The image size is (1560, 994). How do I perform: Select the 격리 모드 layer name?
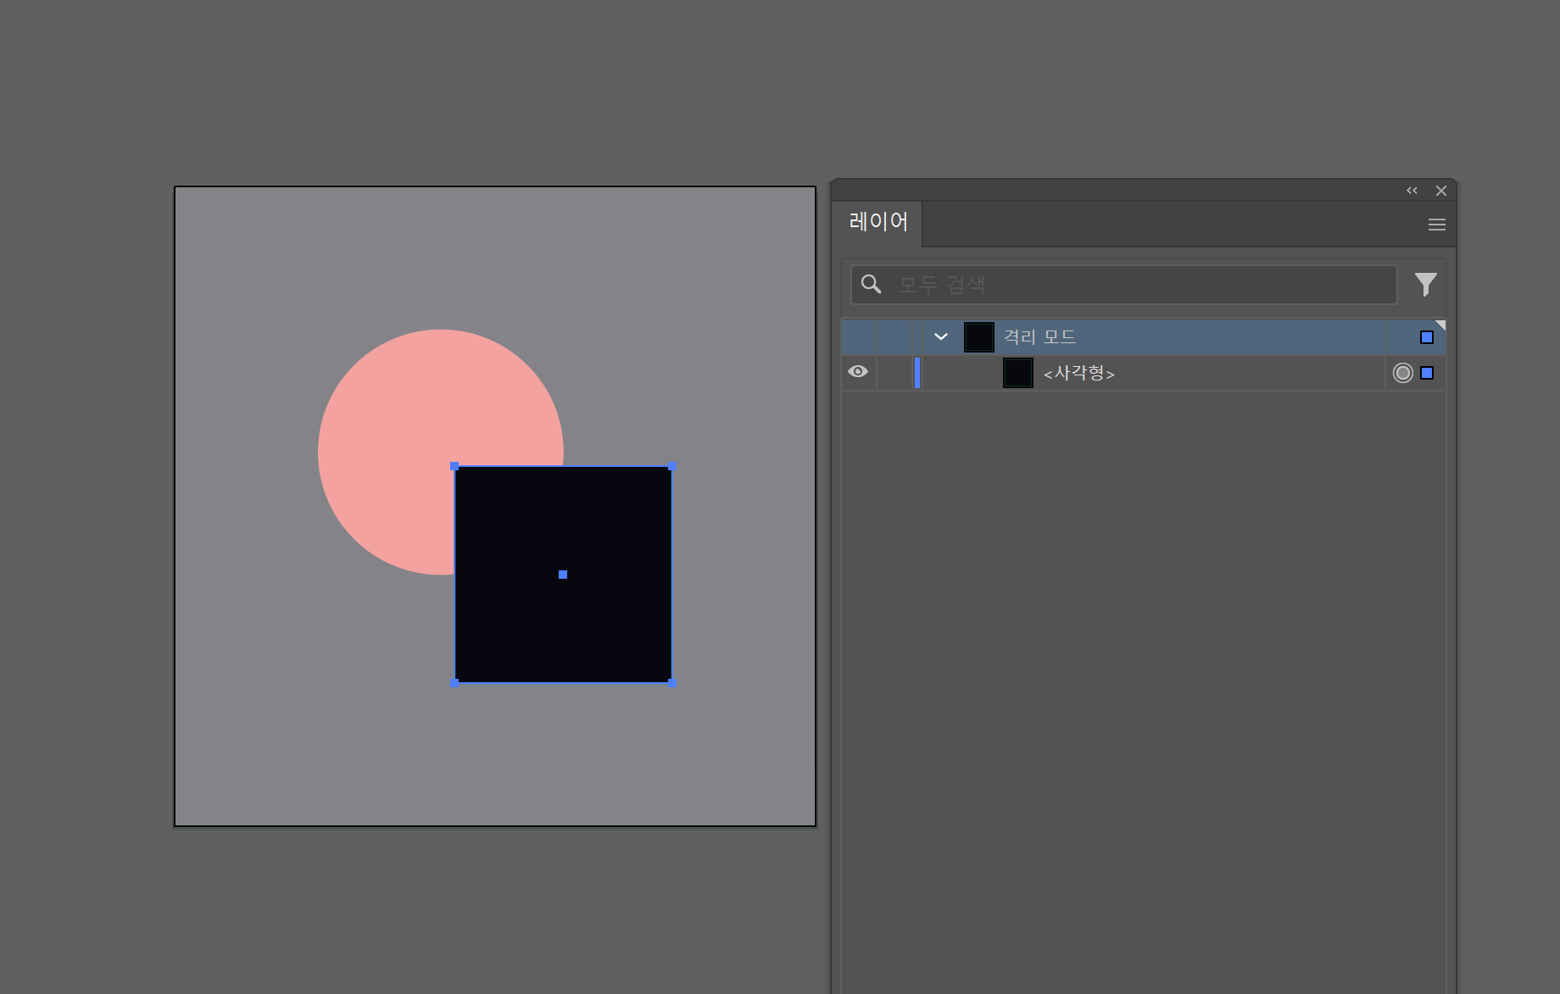(1039, 336)
